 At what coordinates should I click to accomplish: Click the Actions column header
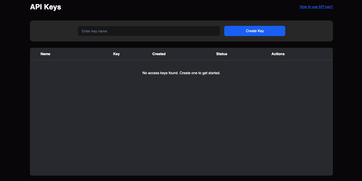coord(278,54)
